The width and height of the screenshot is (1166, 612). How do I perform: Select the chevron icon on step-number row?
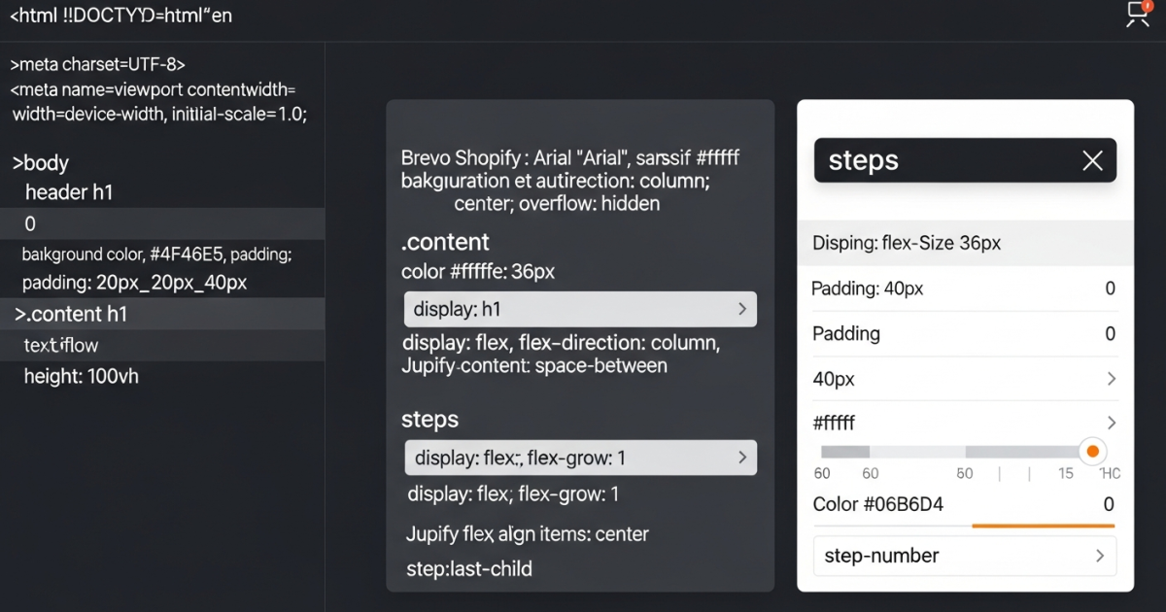pos(1099,555)
